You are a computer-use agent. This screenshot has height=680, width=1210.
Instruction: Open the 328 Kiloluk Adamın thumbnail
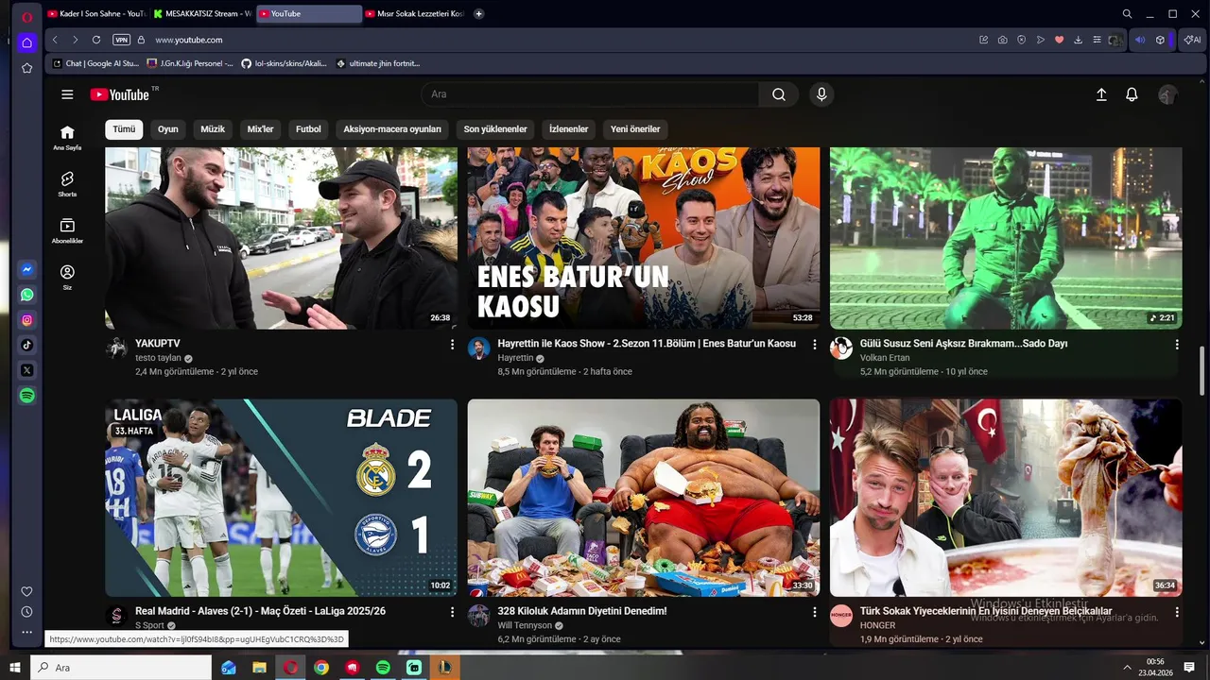coord(644,498)
